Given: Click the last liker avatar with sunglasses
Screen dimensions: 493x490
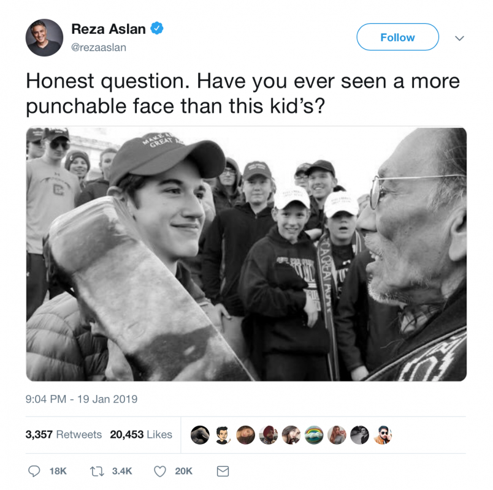Looking at the screenshot, I should point(383,435).
